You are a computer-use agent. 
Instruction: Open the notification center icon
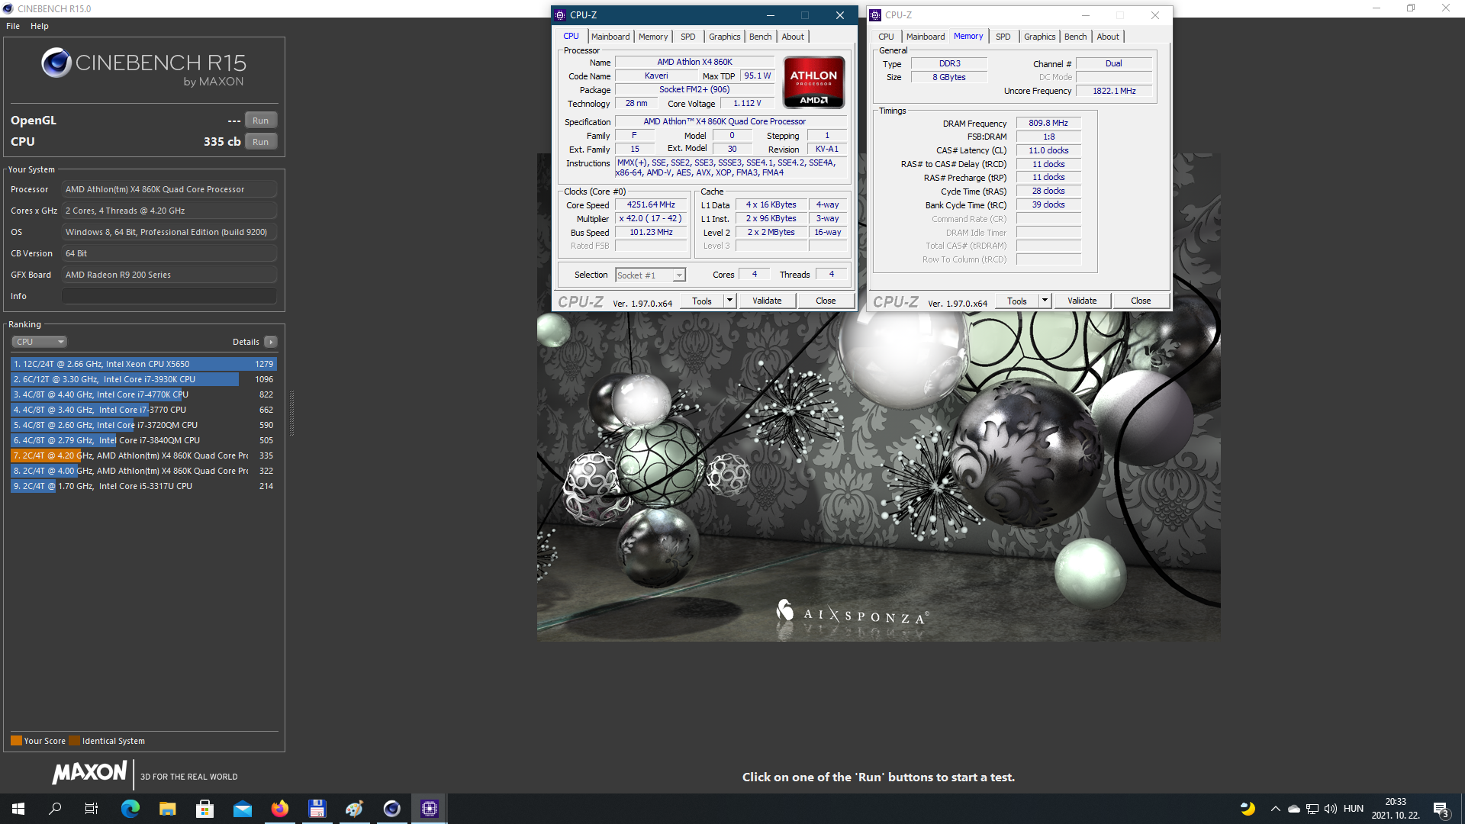[1441, 810]
